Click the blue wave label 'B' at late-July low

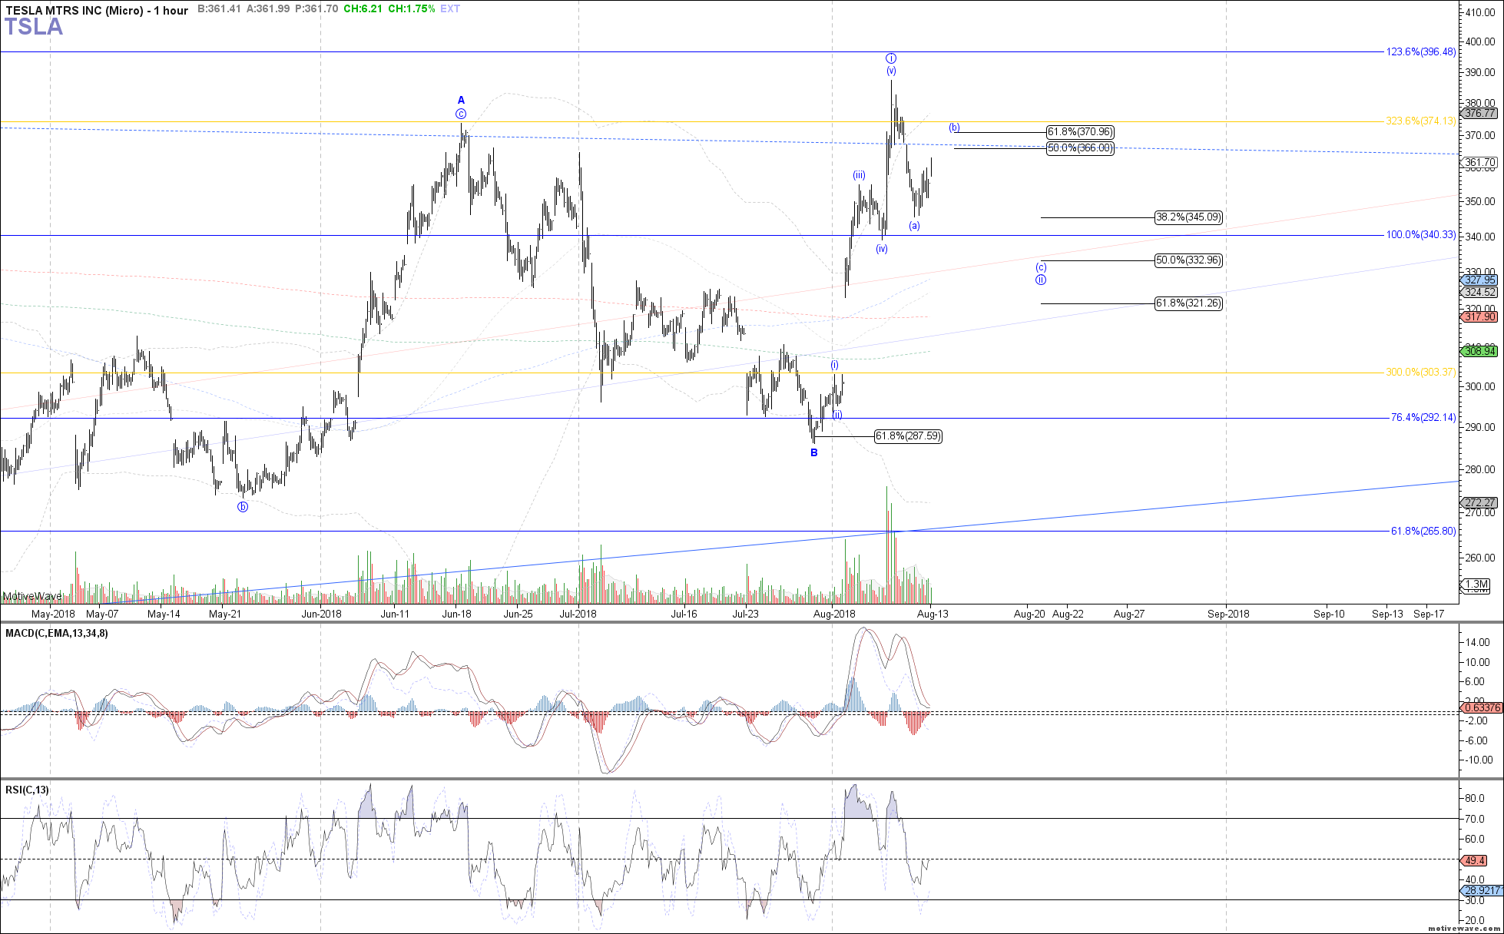pos(814,452)
